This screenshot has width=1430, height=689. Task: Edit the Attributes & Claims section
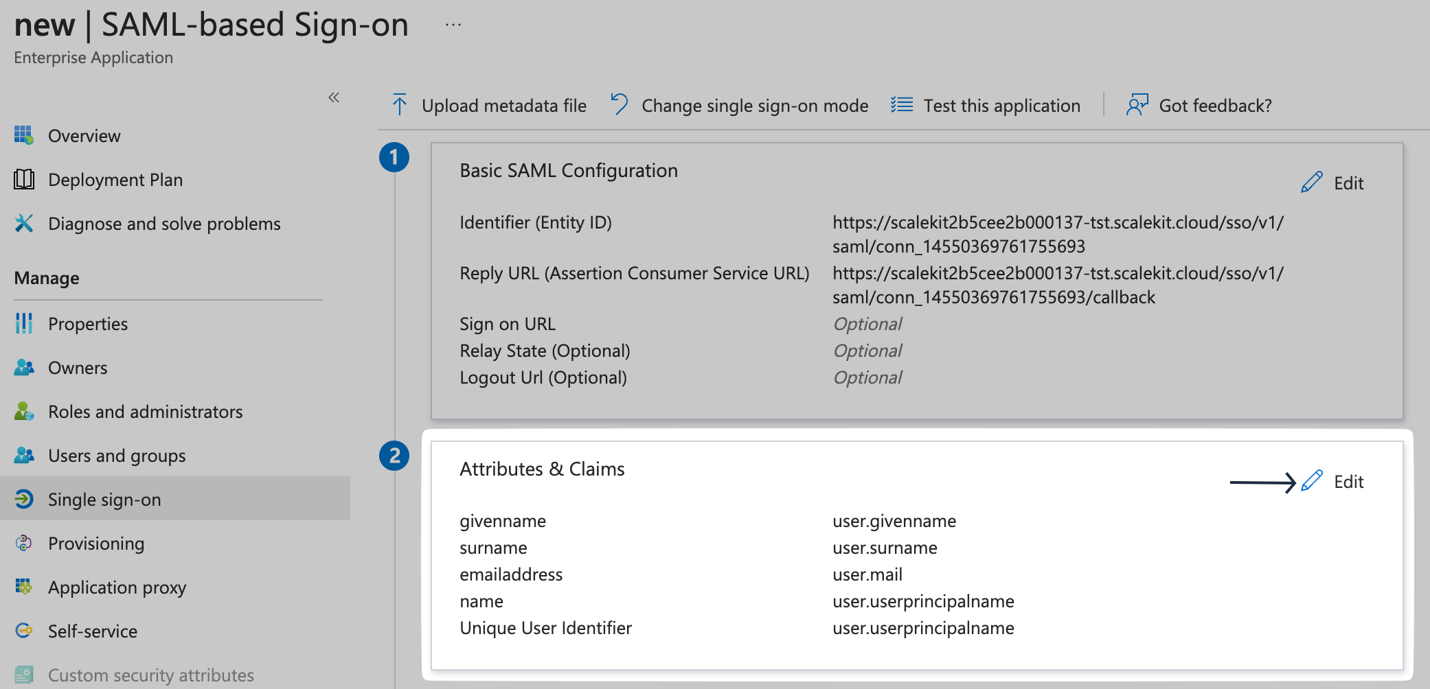(1333, 482)
